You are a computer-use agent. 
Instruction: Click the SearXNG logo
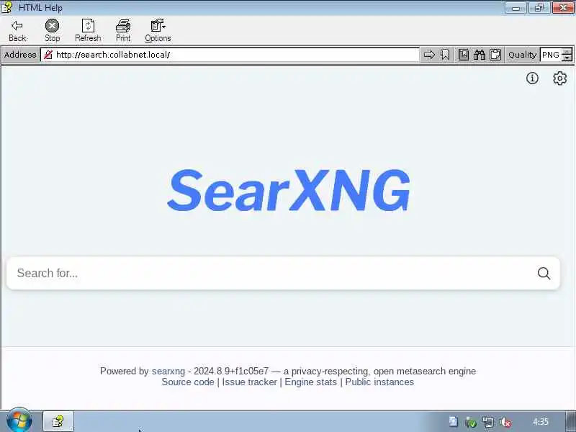click(289, 190)
